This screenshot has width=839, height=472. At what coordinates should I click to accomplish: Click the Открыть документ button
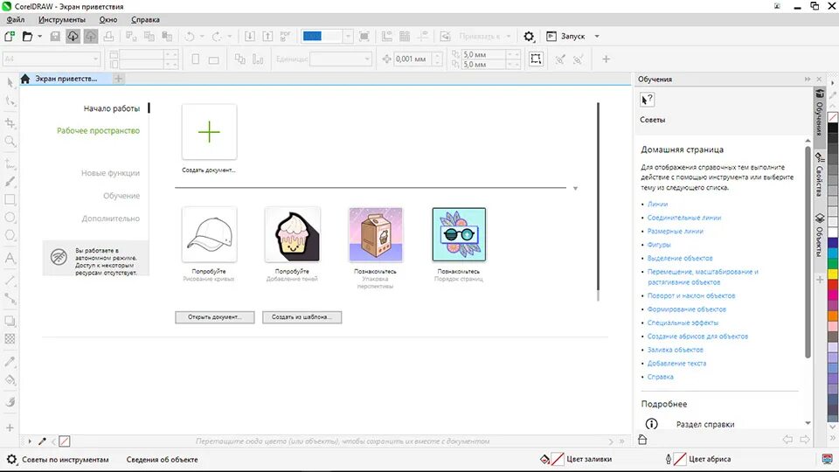coord(215,316)
